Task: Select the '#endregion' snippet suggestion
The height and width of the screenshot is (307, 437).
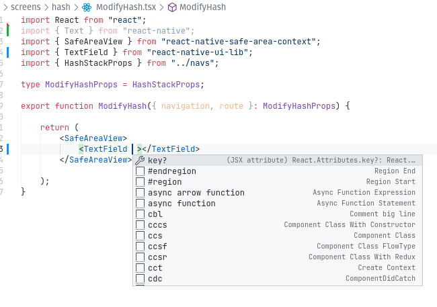Action: 278,171
